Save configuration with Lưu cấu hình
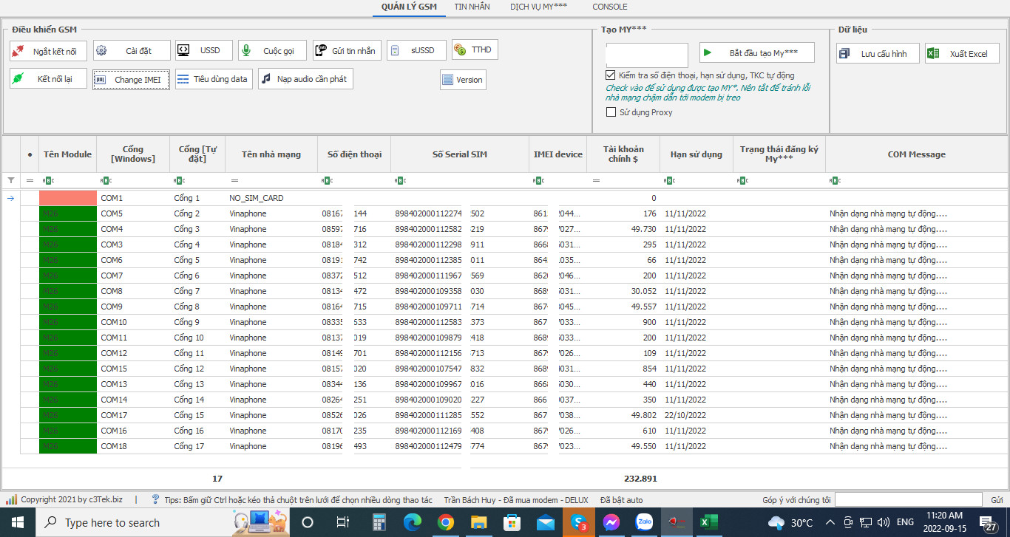Screen dimensions: 1010x537 click(878, 53)
